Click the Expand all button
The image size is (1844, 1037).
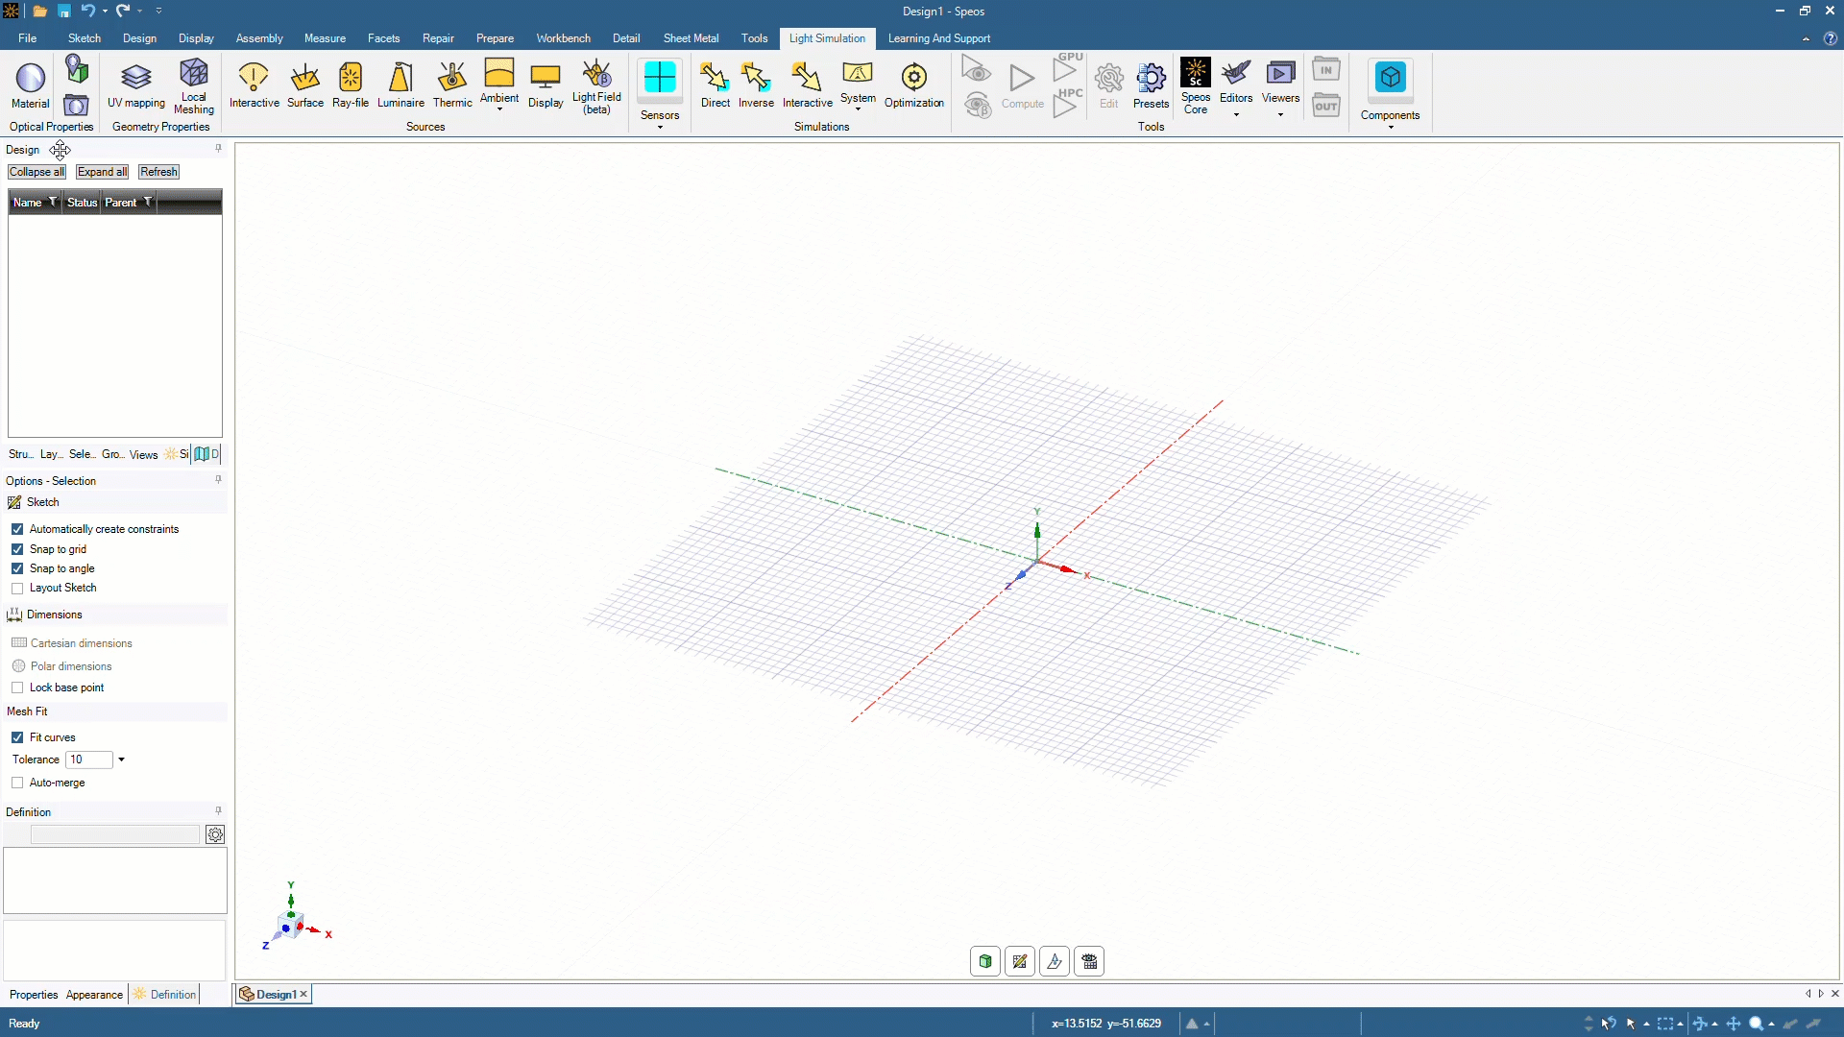pos(101,171)
